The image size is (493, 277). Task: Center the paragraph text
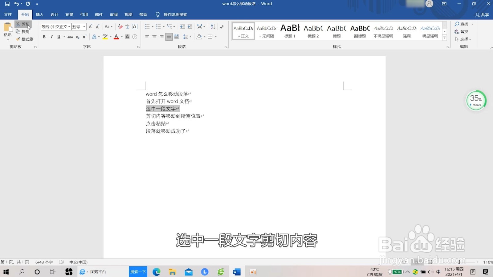click(x=154, y=37)
